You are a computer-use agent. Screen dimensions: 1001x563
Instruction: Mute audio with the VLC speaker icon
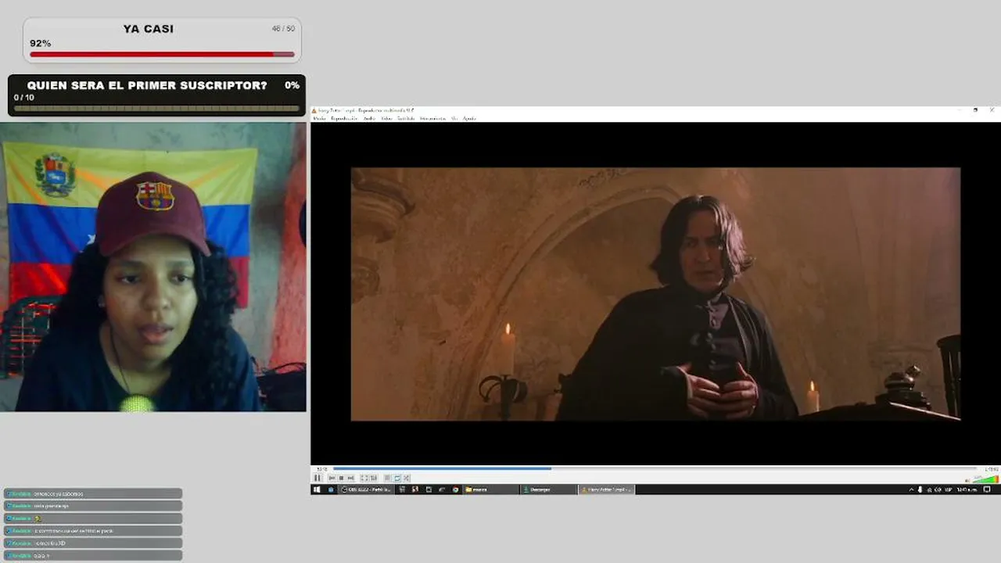968,479
